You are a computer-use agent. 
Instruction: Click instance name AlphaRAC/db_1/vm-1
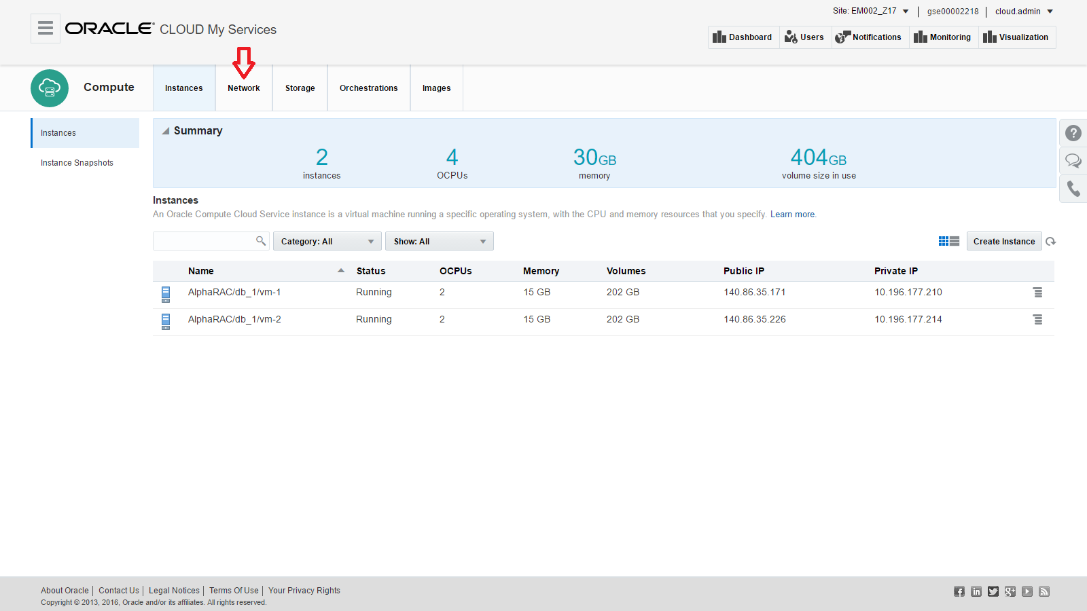(234, 292)
